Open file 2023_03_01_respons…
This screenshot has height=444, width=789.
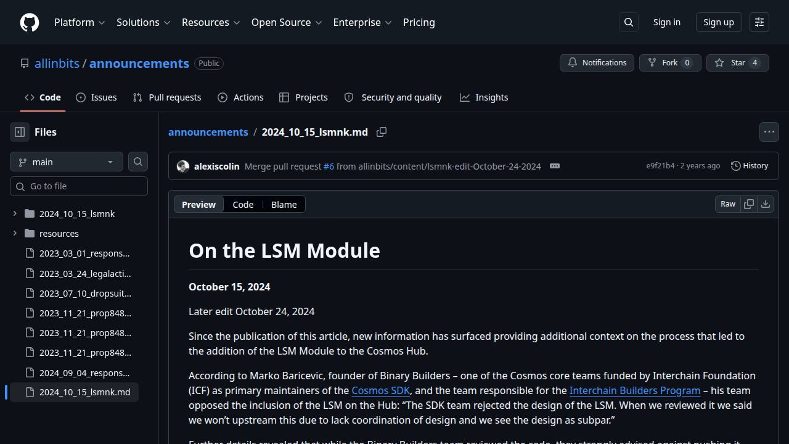[84, 253]
